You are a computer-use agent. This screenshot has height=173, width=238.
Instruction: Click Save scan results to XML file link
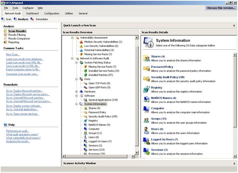click(x=23, y=66)
